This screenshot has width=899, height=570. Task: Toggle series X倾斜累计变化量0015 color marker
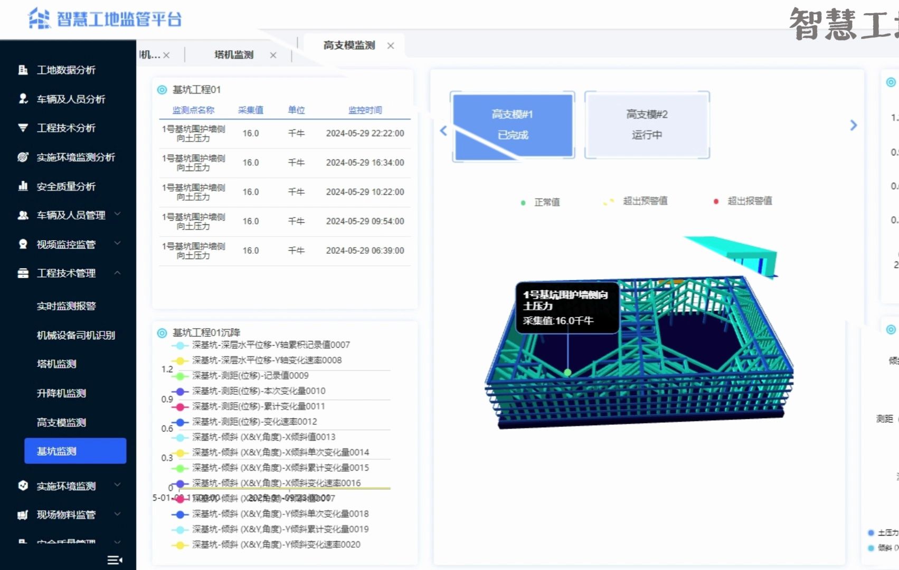(x=180, y=468)
